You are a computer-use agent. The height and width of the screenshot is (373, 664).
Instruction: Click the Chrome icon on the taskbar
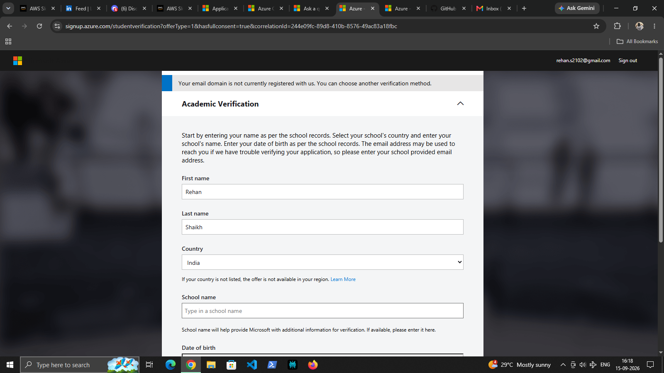coord(191,365)
